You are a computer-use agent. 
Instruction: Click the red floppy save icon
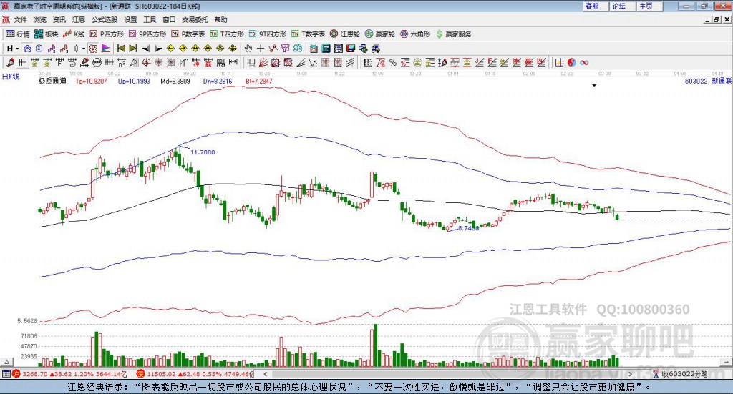coord(351,49)
